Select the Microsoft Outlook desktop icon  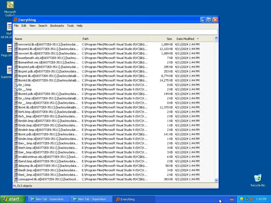10,9
